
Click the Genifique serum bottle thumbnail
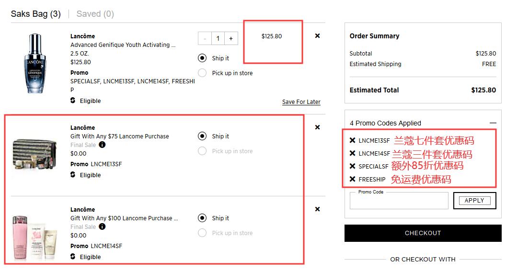[x=35, y=63]
